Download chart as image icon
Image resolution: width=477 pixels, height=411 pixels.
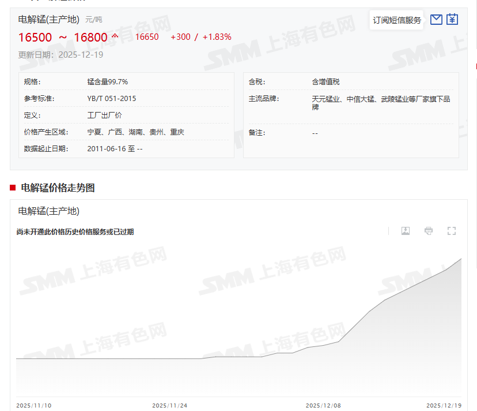tap(406, 231)
